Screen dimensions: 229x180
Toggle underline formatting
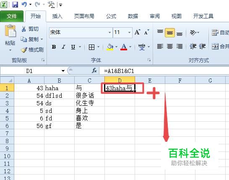73,47
